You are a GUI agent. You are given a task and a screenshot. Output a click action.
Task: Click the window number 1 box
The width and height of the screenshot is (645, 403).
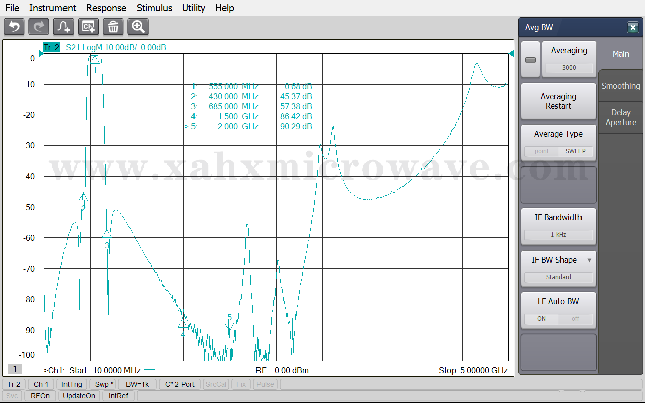(15, 369)
